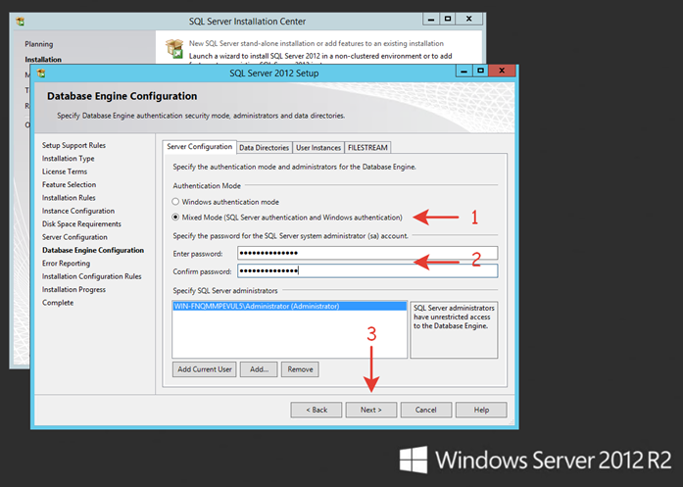This screenshot has width=683, height=487.
Task: Click the SQL Server 2012 Setup title icon
Action: 41,73
